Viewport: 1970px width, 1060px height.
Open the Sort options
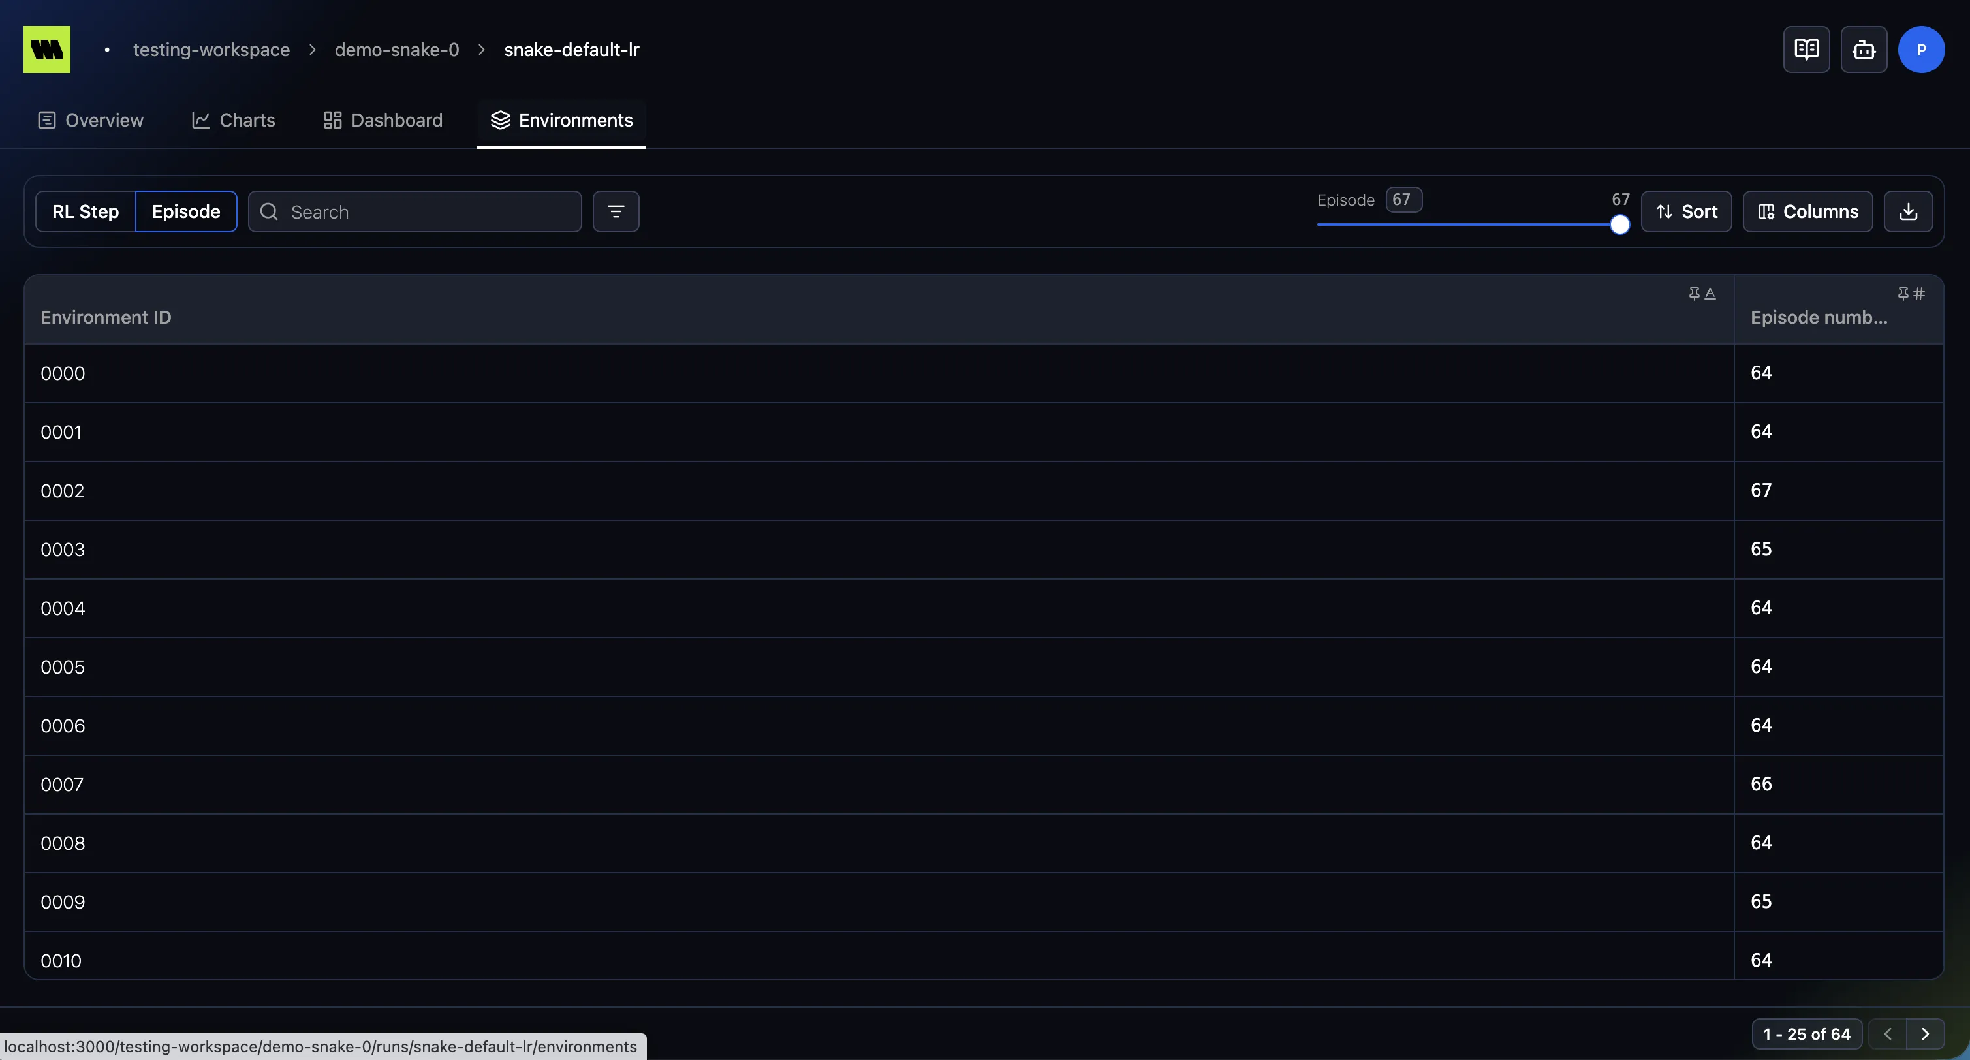pyautogui.click(x=1686, y=212)
